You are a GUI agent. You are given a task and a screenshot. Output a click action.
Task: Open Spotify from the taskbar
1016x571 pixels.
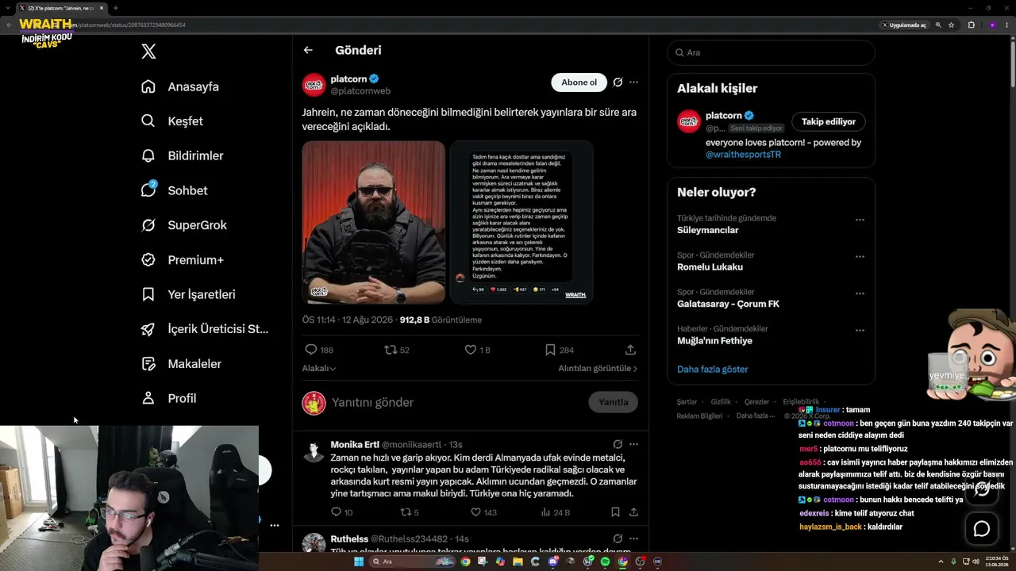pos(605,561)
